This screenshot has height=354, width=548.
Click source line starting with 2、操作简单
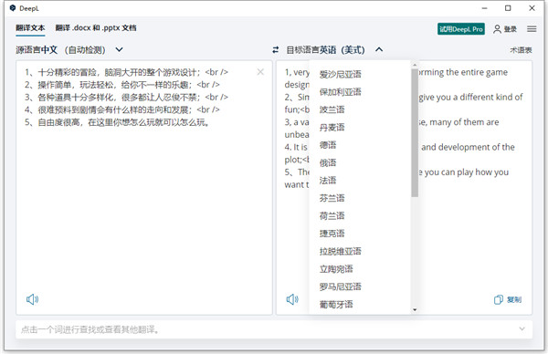click(x=122, y=85)
